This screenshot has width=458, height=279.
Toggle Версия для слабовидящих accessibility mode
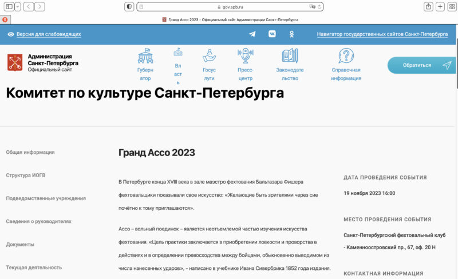coord(44,34)
